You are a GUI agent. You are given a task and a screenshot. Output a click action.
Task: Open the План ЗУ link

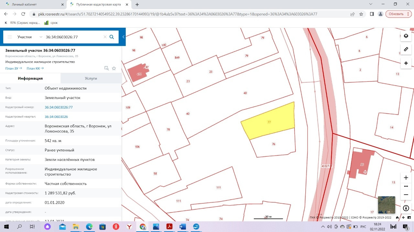coord(14,68)
